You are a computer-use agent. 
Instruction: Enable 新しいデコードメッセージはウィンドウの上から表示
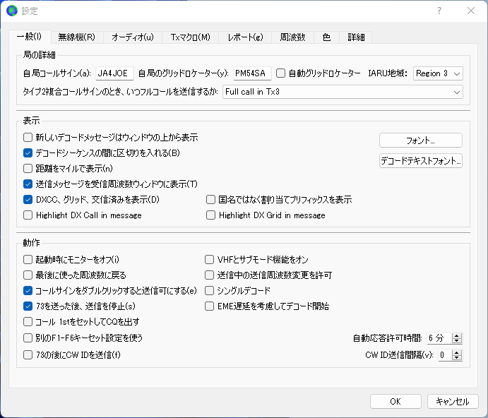tap(28, 137)
